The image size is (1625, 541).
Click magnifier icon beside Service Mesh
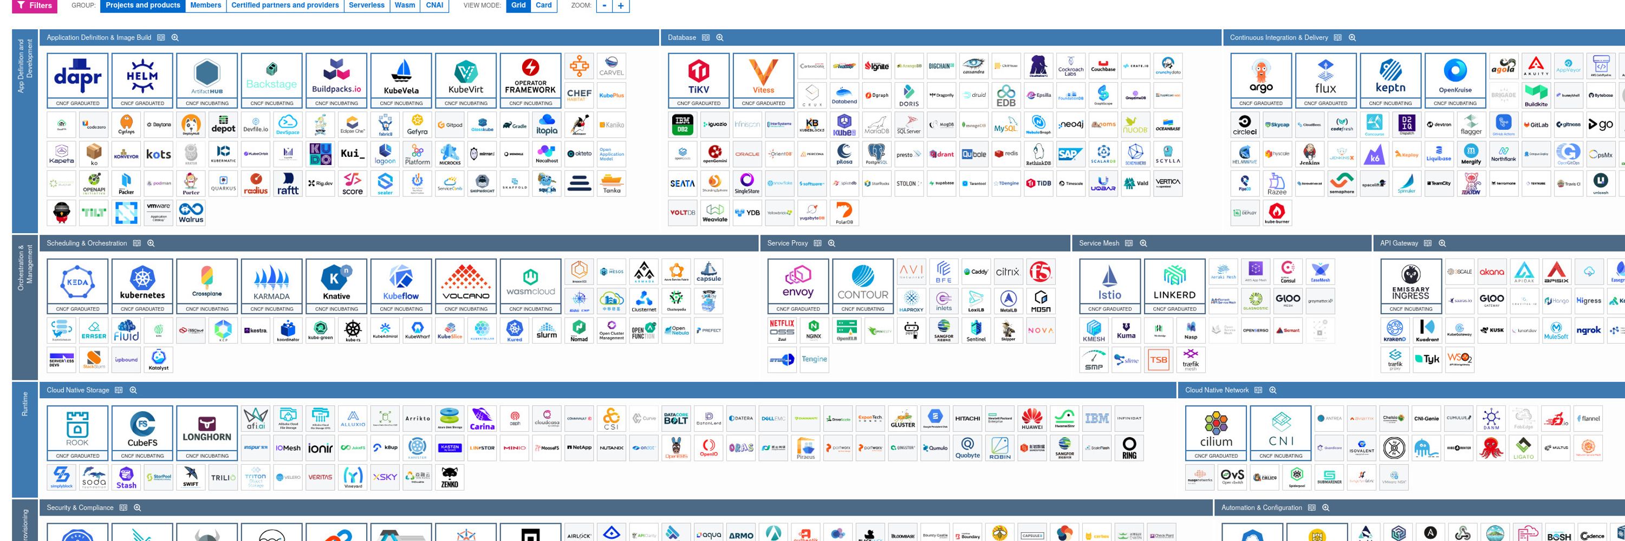point(1143,243)
